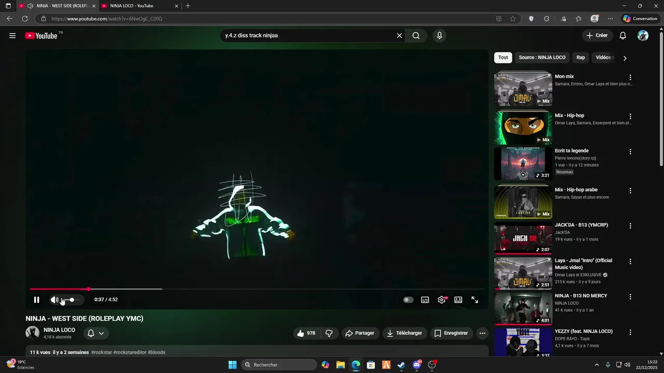Switch to theater mode
This screenshot has width=664, height=373.
click(x=458, y=299)
